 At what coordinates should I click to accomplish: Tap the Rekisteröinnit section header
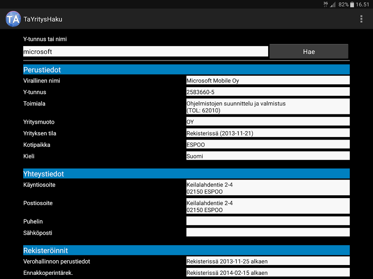point(186,250)
